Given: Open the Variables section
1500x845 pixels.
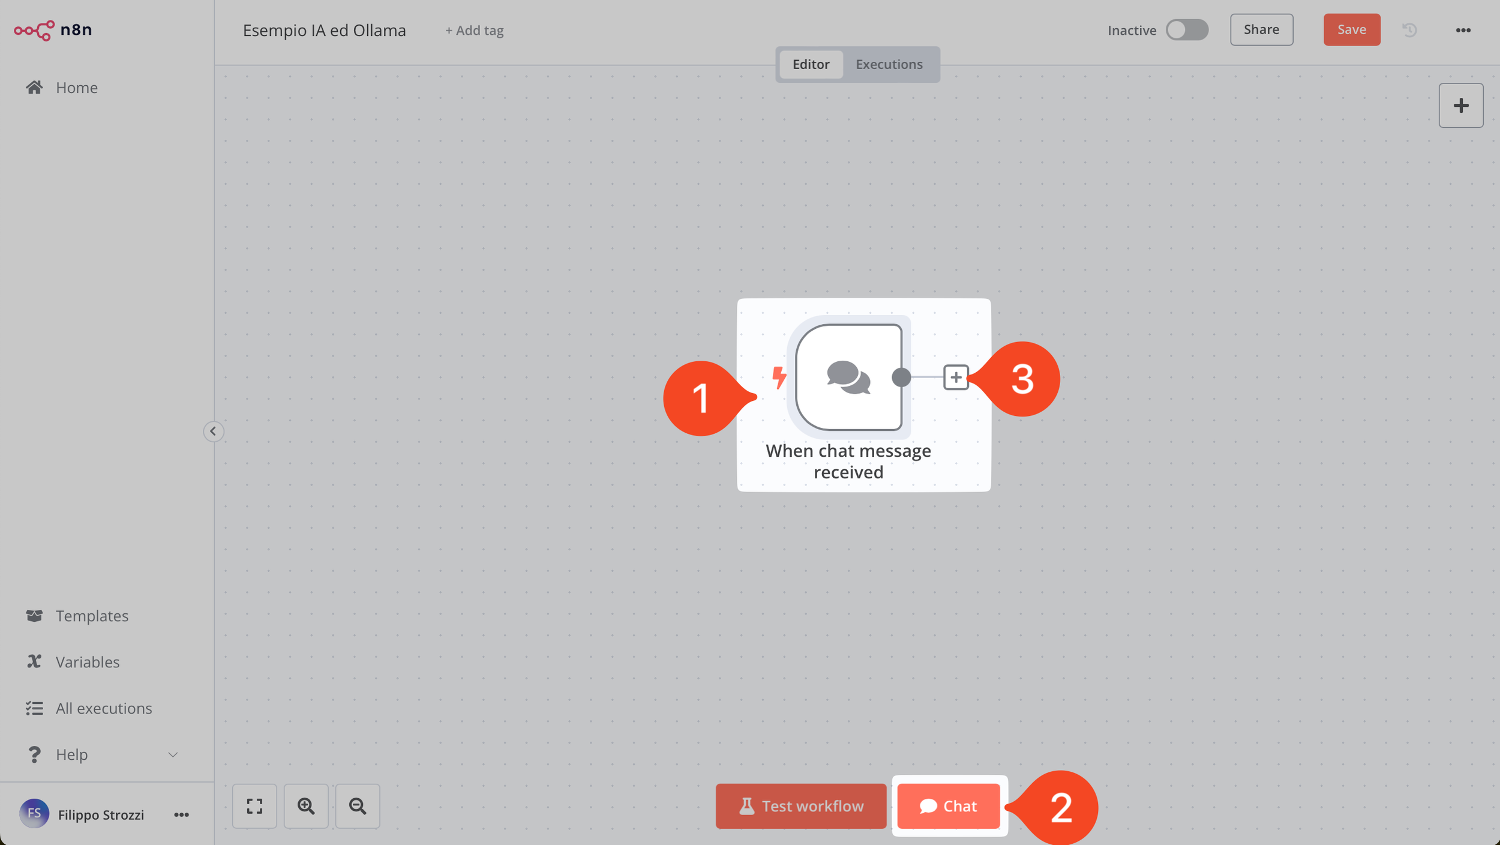Looking at the screenshot, I should (x=88, y=662).
